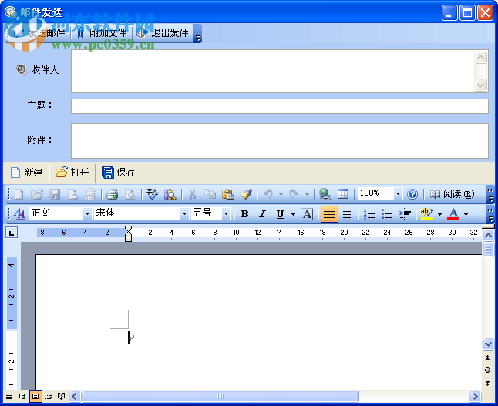Viewport: 498px width, 406px height.
Task: Open the 100% zoom dropdown
Action: point(398,193)
